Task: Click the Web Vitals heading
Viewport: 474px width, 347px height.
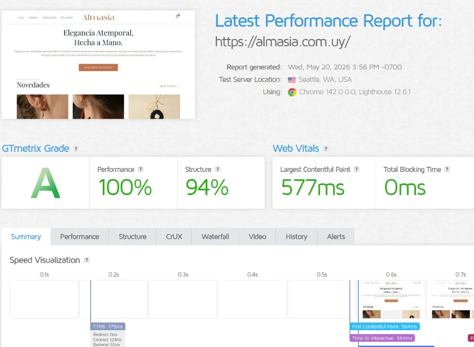Action: [296, 148]
